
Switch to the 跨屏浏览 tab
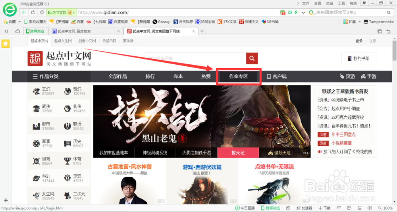[x=36, y=31]
